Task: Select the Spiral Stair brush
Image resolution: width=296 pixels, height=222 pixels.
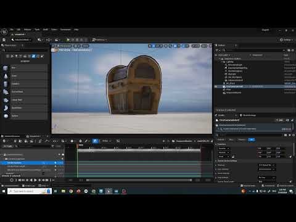Action: click(x=25, y=108)
